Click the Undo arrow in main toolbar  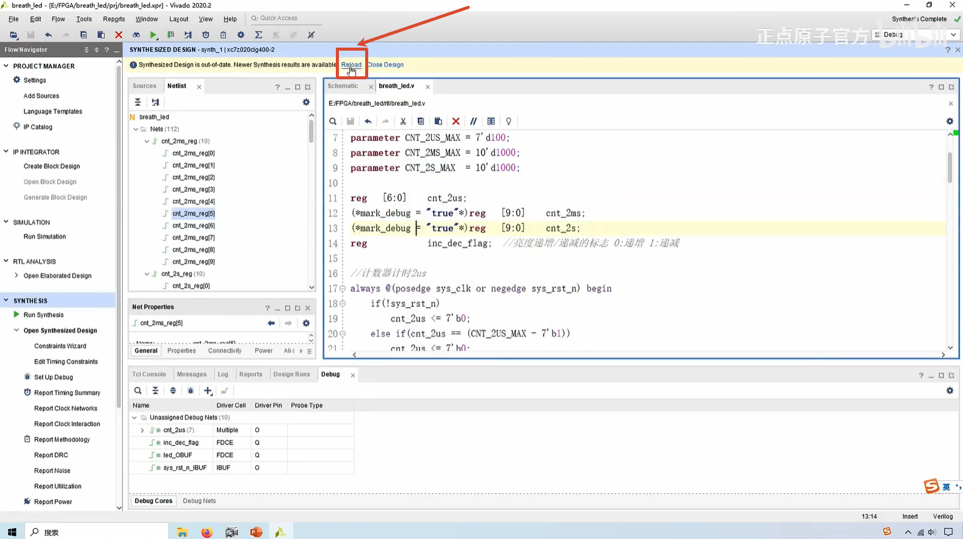[48, 35]
